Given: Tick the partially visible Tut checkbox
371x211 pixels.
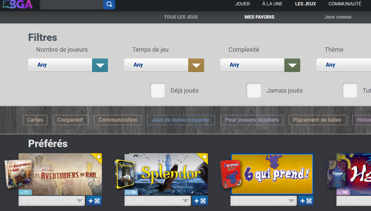Looking at the screenshot, I should coord(350,91).
